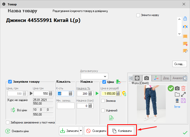
Task: Click the Скасувати button
Action: point(96,131)
